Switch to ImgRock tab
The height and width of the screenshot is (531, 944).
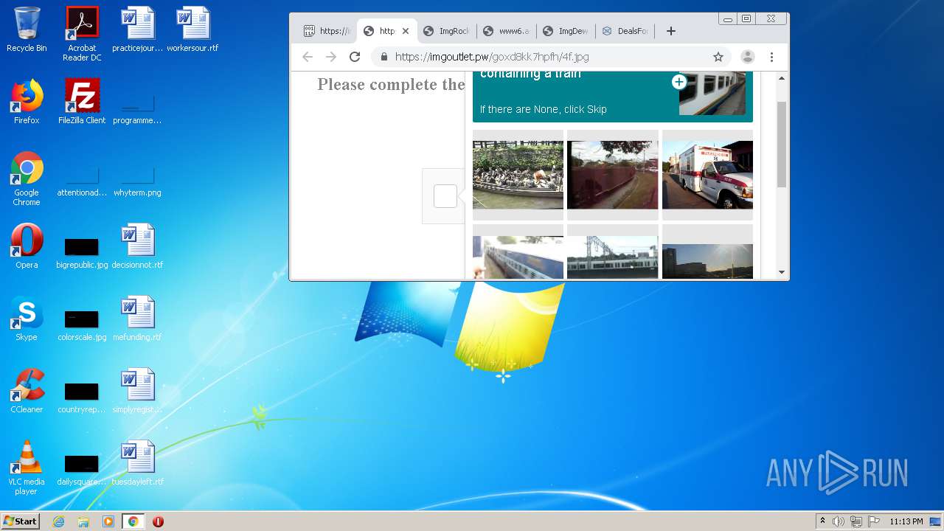pos(446,31)
